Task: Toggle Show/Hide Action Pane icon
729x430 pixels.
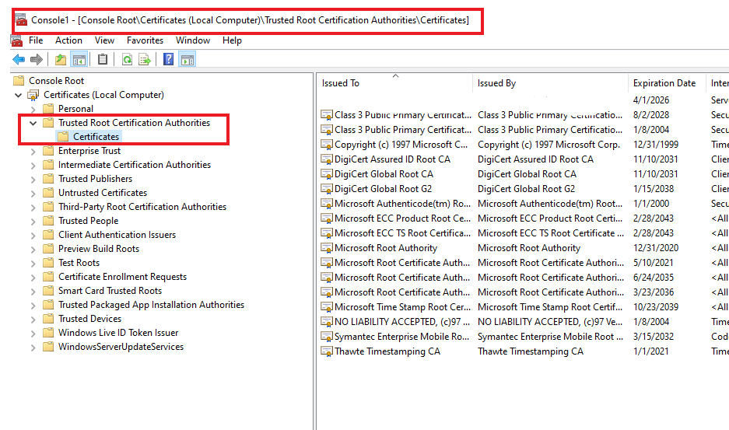Action: [188, 60]
